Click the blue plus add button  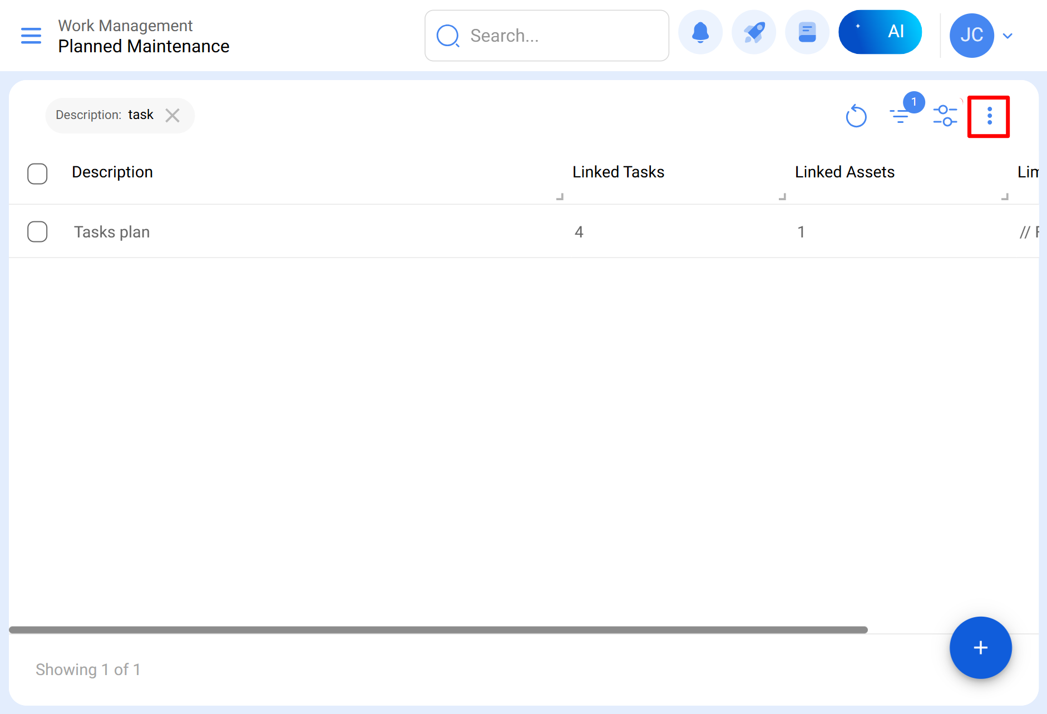click(980, 648)
